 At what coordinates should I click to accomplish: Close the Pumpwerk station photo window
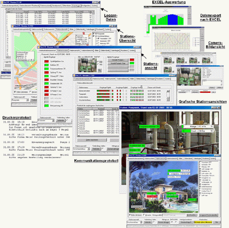pyautogui.click(x=219, y=108)
